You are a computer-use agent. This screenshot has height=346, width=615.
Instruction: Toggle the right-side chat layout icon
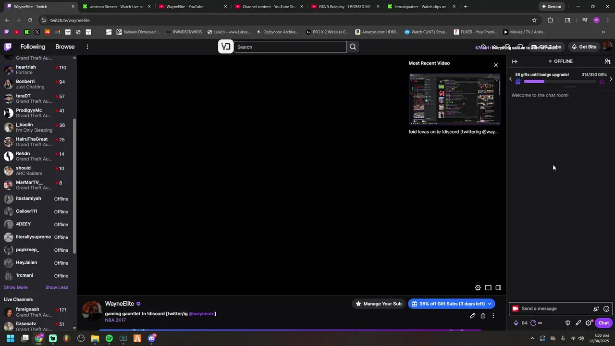coord(498,288)
